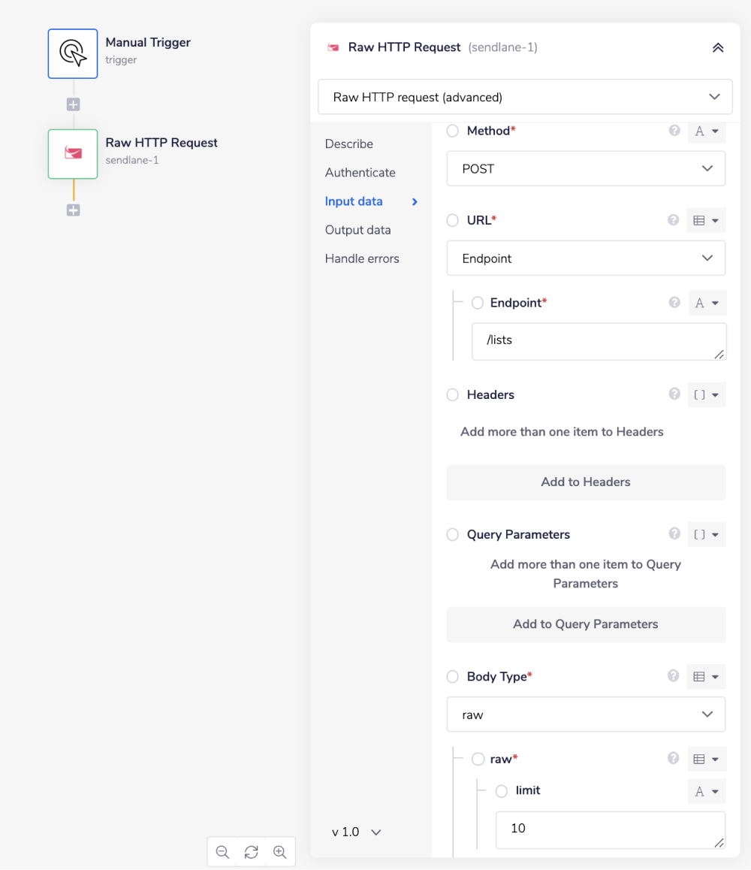Expand the Body Type raw dropdown
The height and width of the screenshot is (870, 751).
tap(586, 714)
